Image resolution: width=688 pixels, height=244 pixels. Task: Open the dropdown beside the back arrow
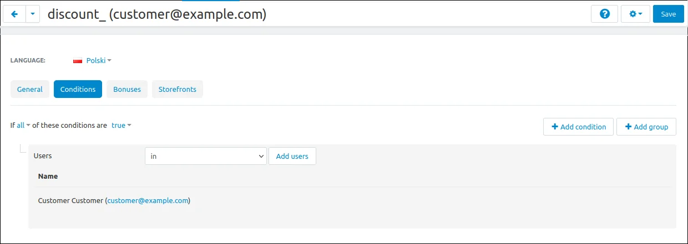pyautogui.click(x=33, y=14)
